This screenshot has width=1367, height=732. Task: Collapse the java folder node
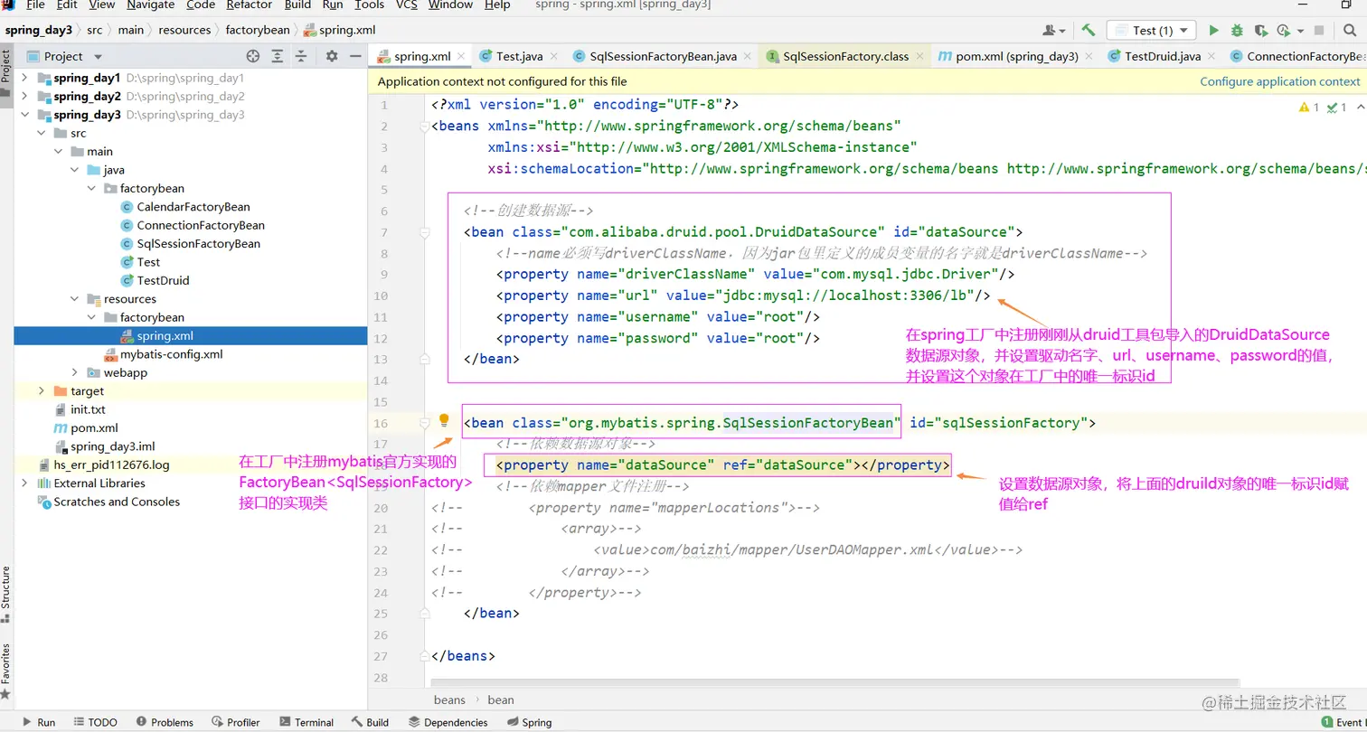pyautogui.click(x=75, y=170)
